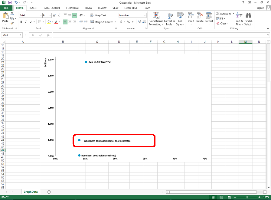Click the Format Painter brush icon
Viewport: 271px width, 200px height.
click(12, 23)
